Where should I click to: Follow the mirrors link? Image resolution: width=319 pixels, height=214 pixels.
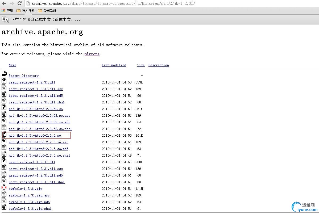92,54
